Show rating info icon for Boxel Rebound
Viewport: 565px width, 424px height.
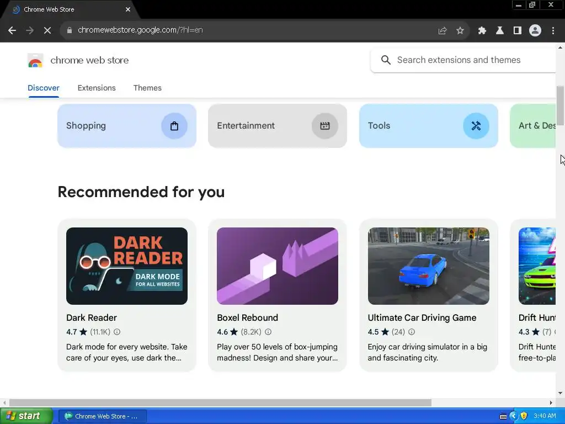pos(268,332)
